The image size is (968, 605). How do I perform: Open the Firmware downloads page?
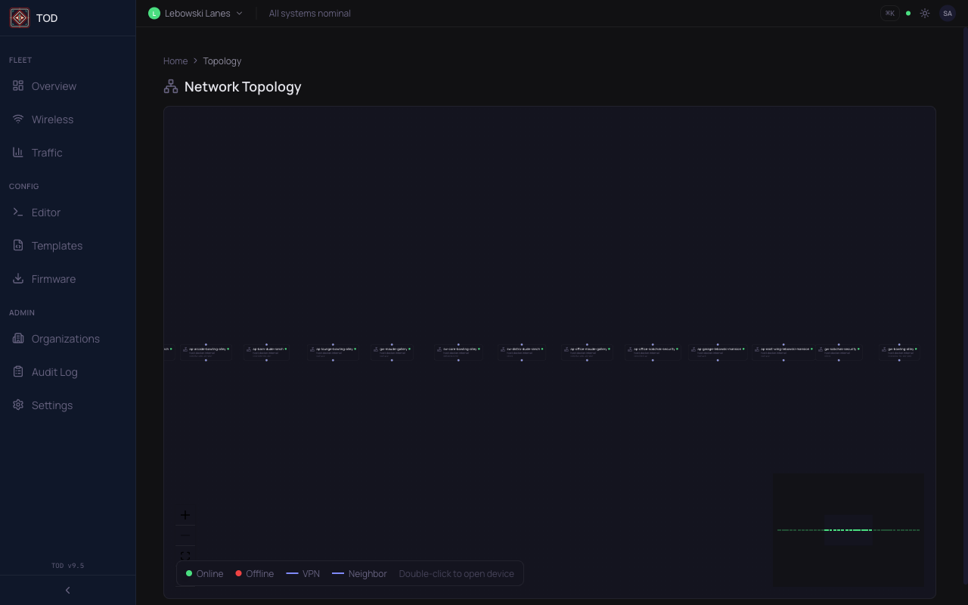(53, 279)
